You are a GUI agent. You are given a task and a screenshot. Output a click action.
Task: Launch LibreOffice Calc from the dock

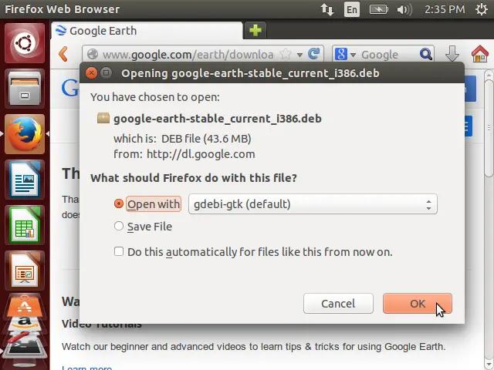[25, 225]
